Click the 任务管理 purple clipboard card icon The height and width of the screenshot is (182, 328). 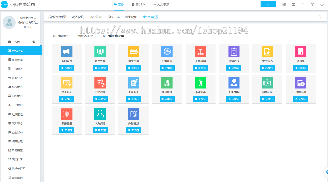coord(234,52)
